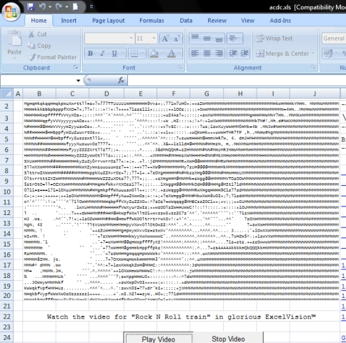346x343 pixels.
Task: Open the Review tab
Action: point(217,21)
